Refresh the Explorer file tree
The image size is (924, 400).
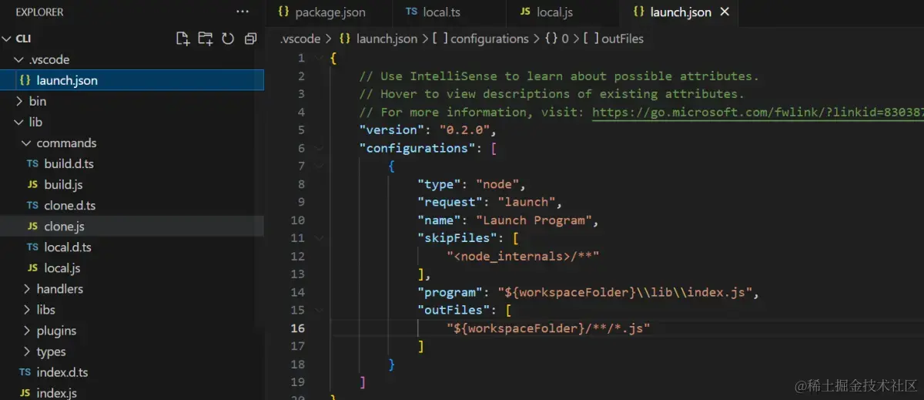click(x=228, y=39)
